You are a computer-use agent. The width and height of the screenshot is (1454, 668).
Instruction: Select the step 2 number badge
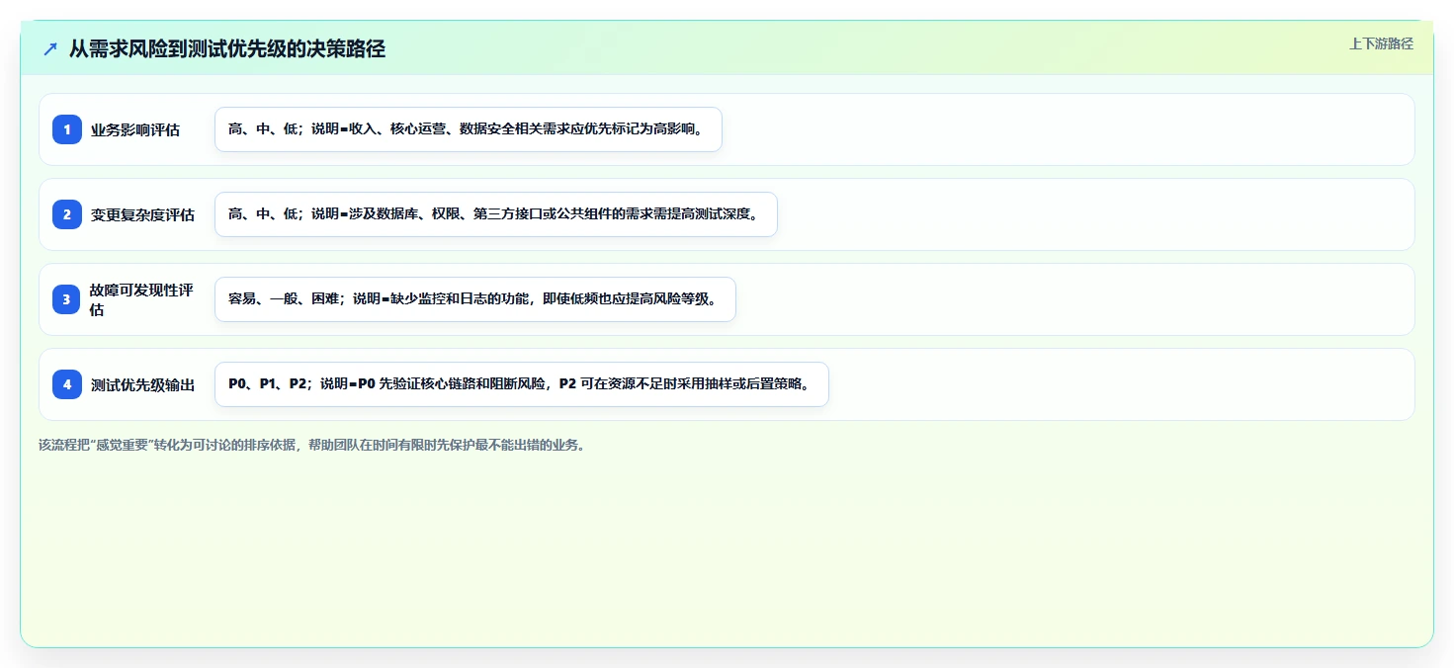(x=67, y=214)
